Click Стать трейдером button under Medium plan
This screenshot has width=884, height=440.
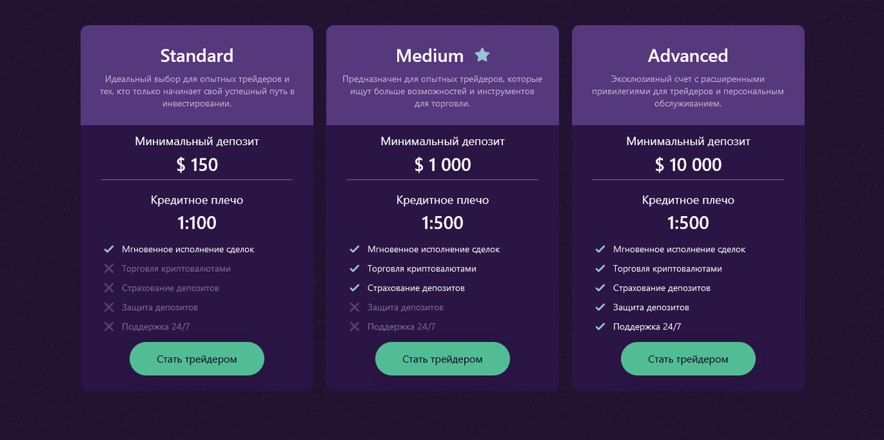click(x=443, y=359)
